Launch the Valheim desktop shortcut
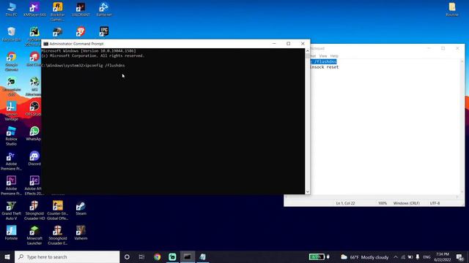Viewport: 469px width, 263px height. click(81, 232)
